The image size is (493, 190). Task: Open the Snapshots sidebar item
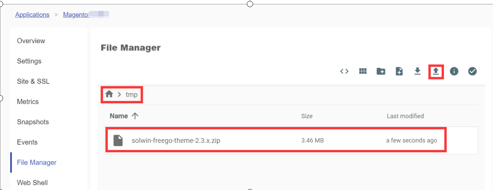pyautogui.click(x=33, y=122)
